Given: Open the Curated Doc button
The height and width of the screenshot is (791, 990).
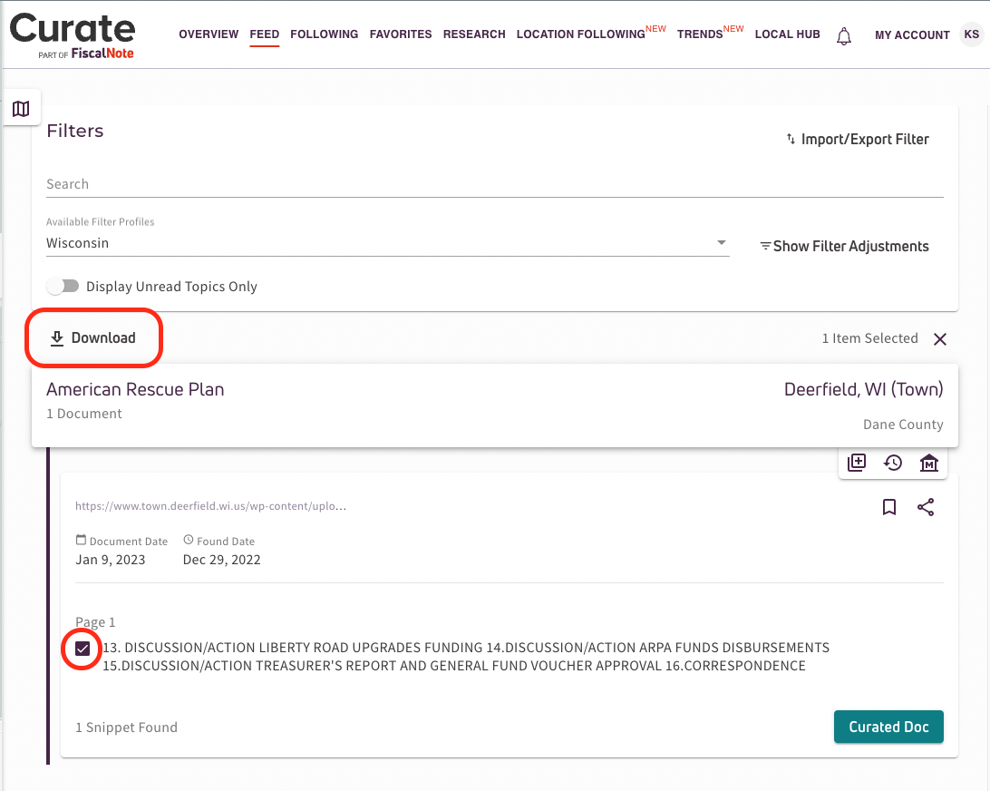Looking at the screenshot, I should pyautogui.click(x=888, y=727).
